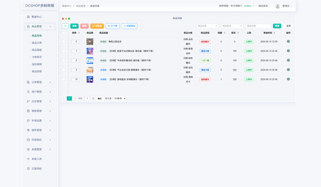Click the green 添加 button
The image size is (321, 187).
point(74,26)
